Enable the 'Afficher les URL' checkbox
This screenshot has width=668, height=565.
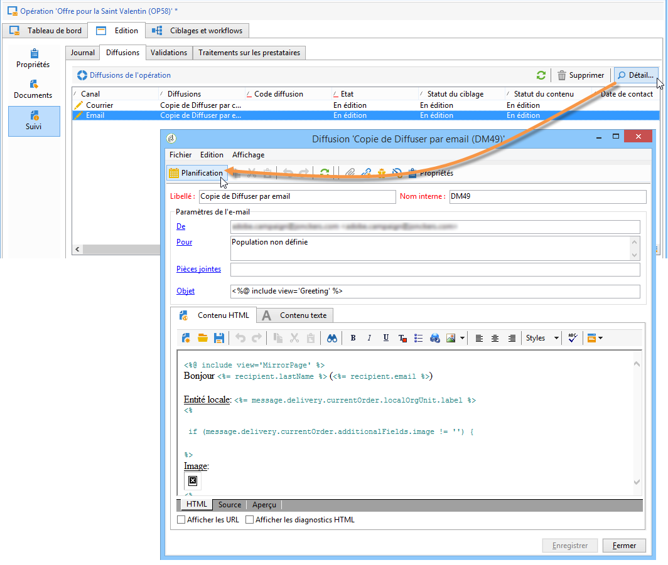point(181,520)
